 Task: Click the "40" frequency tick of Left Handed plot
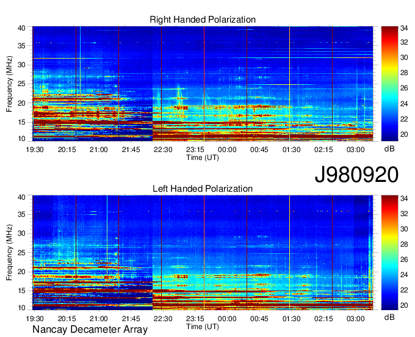tap(21, 197)
